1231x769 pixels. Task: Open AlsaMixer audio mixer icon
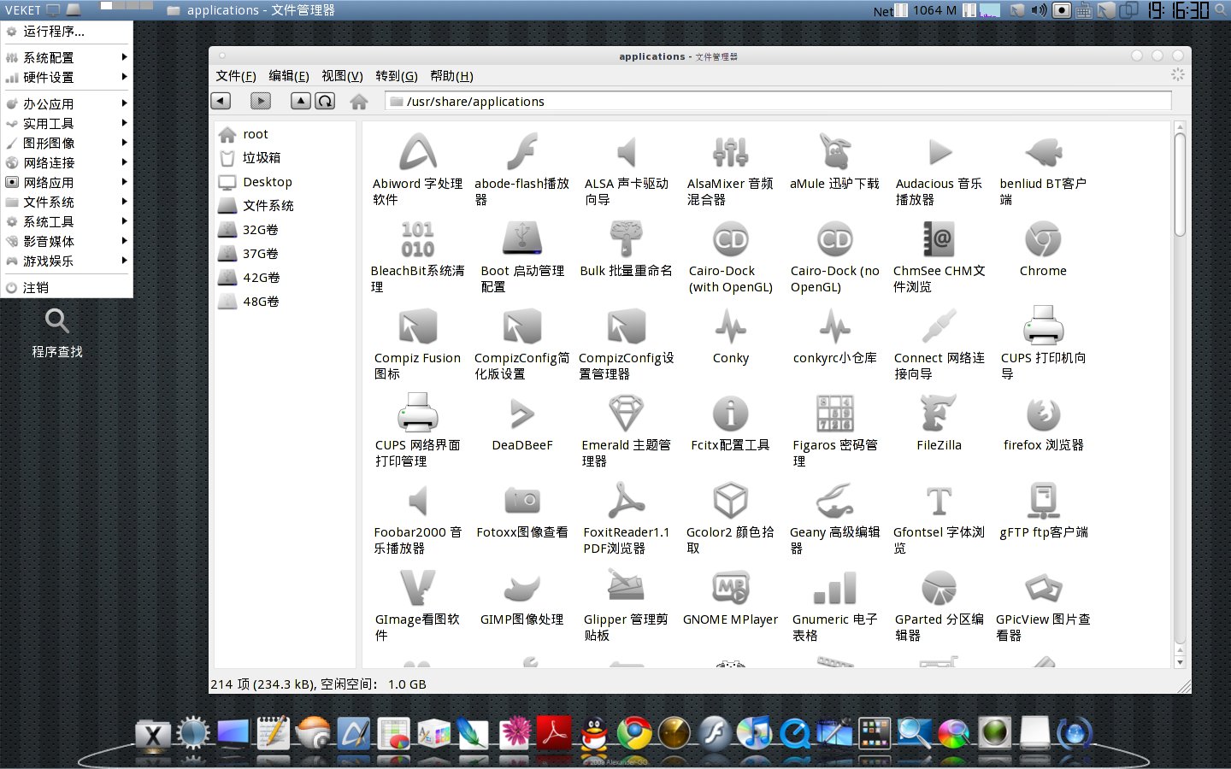point(730,153)
